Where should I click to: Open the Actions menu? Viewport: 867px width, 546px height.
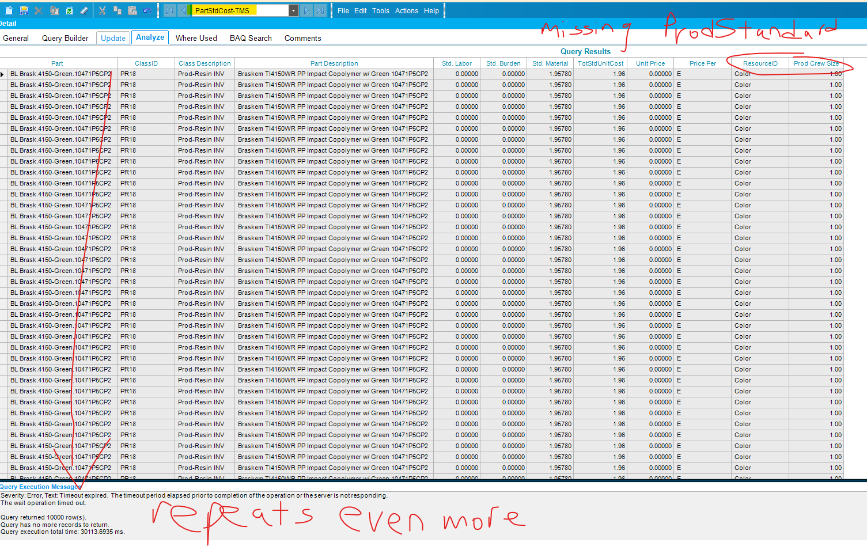(407, 10)
